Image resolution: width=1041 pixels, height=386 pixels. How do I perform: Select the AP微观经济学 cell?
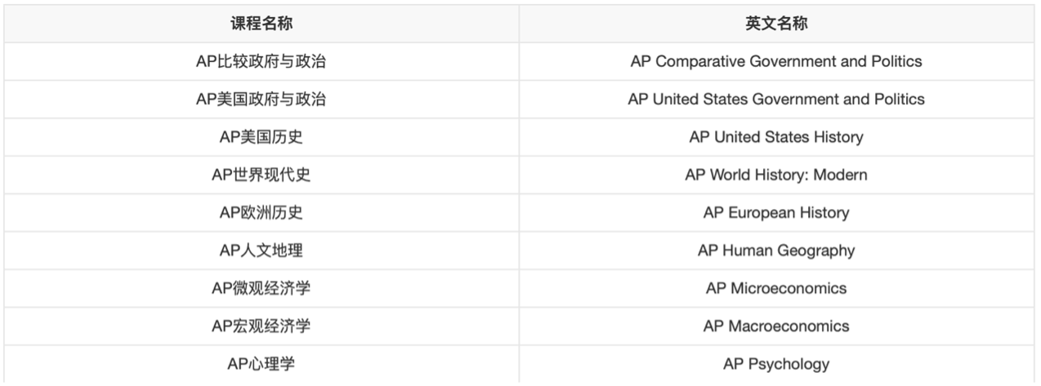[261, 288]
